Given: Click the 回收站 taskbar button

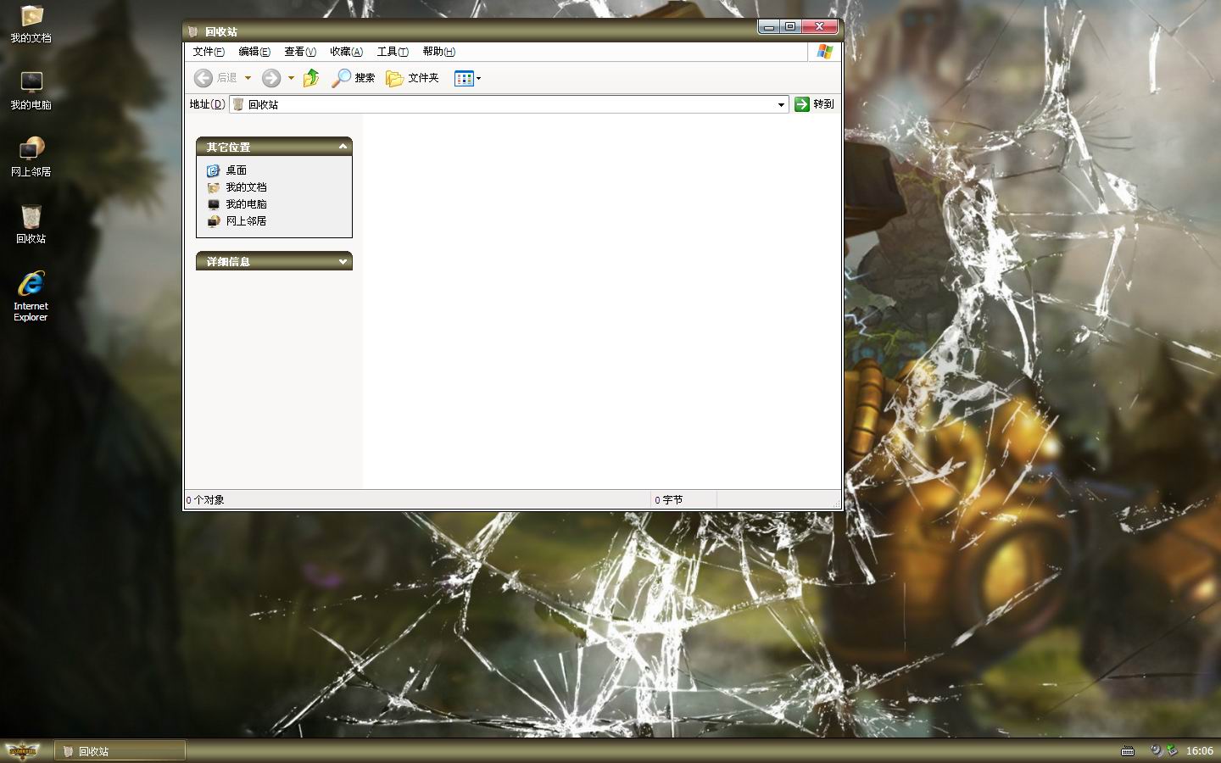Looking at the screenshot, I should (x=120, y=750).
